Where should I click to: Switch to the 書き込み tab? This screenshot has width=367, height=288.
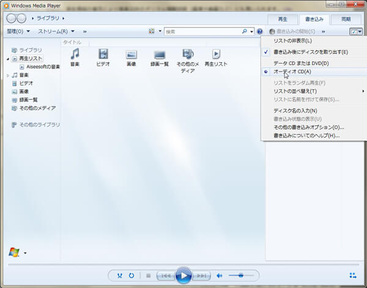(314, 20)
